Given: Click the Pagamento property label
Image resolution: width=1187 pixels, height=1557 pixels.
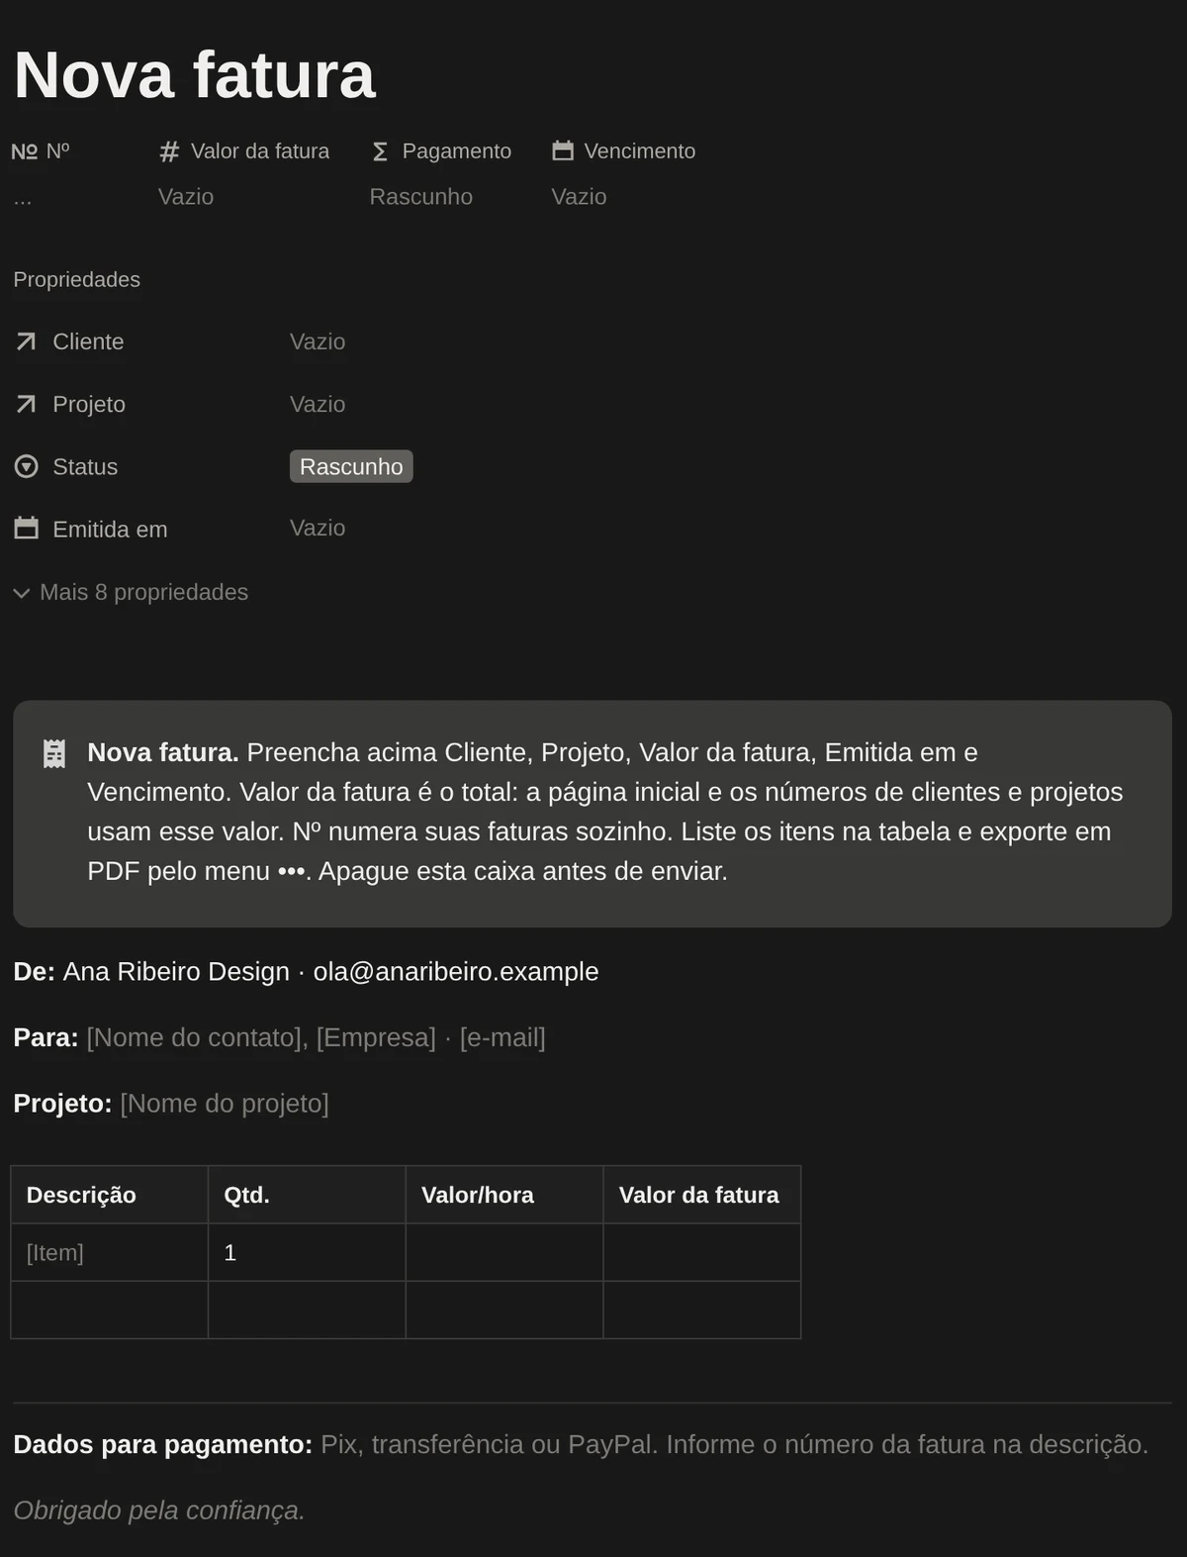Looking at the screenshot, I should tap(457, 151).
